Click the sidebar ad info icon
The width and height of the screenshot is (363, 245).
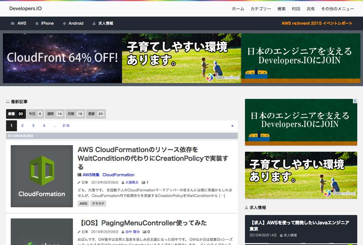[355, 101]
